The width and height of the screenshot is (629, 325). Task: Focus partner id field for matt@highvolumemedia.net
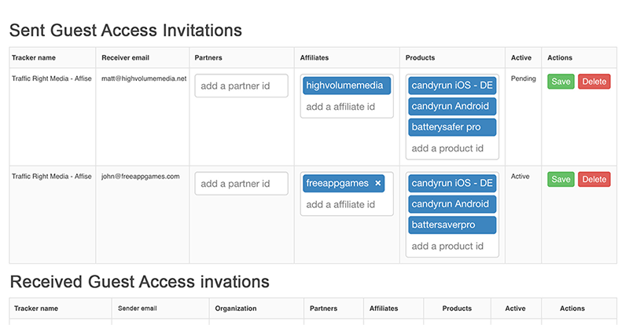click(x=241, y=86)
